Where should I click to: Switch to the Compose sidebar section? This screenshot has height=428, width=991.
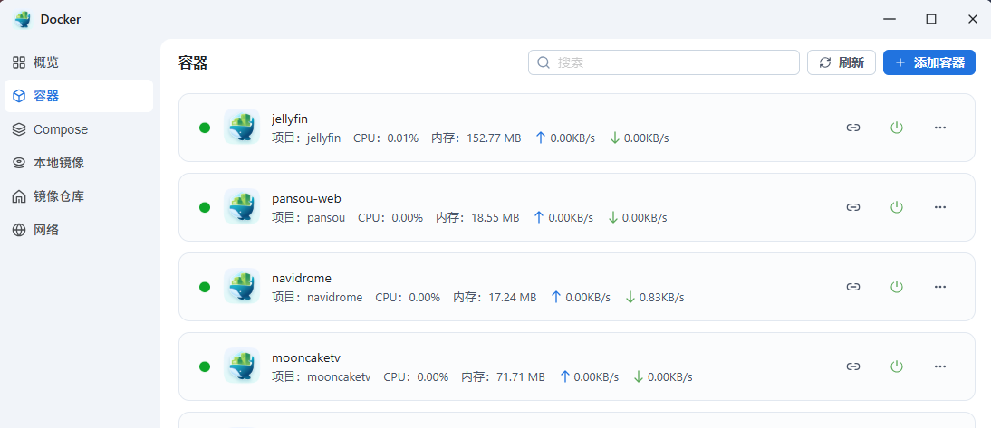point(61,129)
